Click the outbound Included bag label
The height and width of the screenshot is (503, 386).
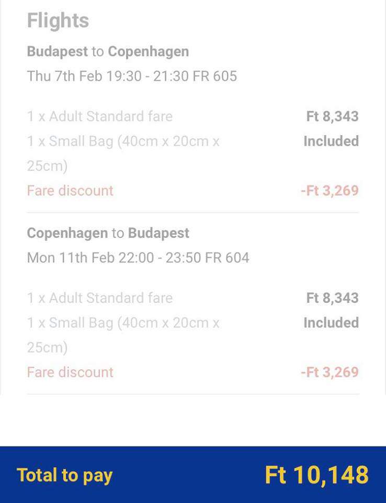tap(331, 141)
